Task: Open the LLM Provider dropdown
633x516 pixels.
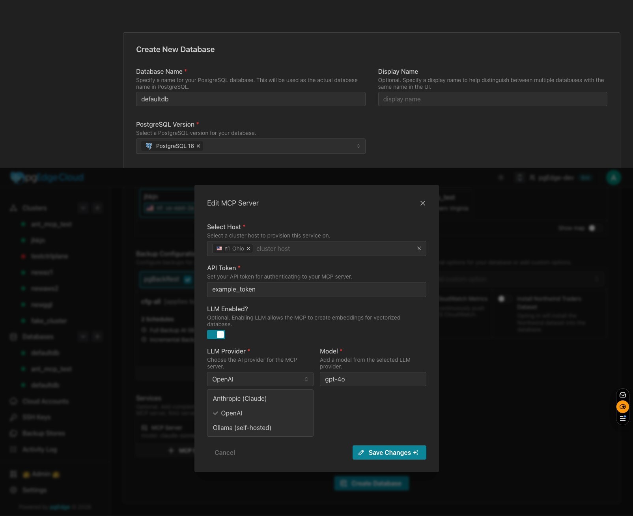Action: [x=260, y=379]
